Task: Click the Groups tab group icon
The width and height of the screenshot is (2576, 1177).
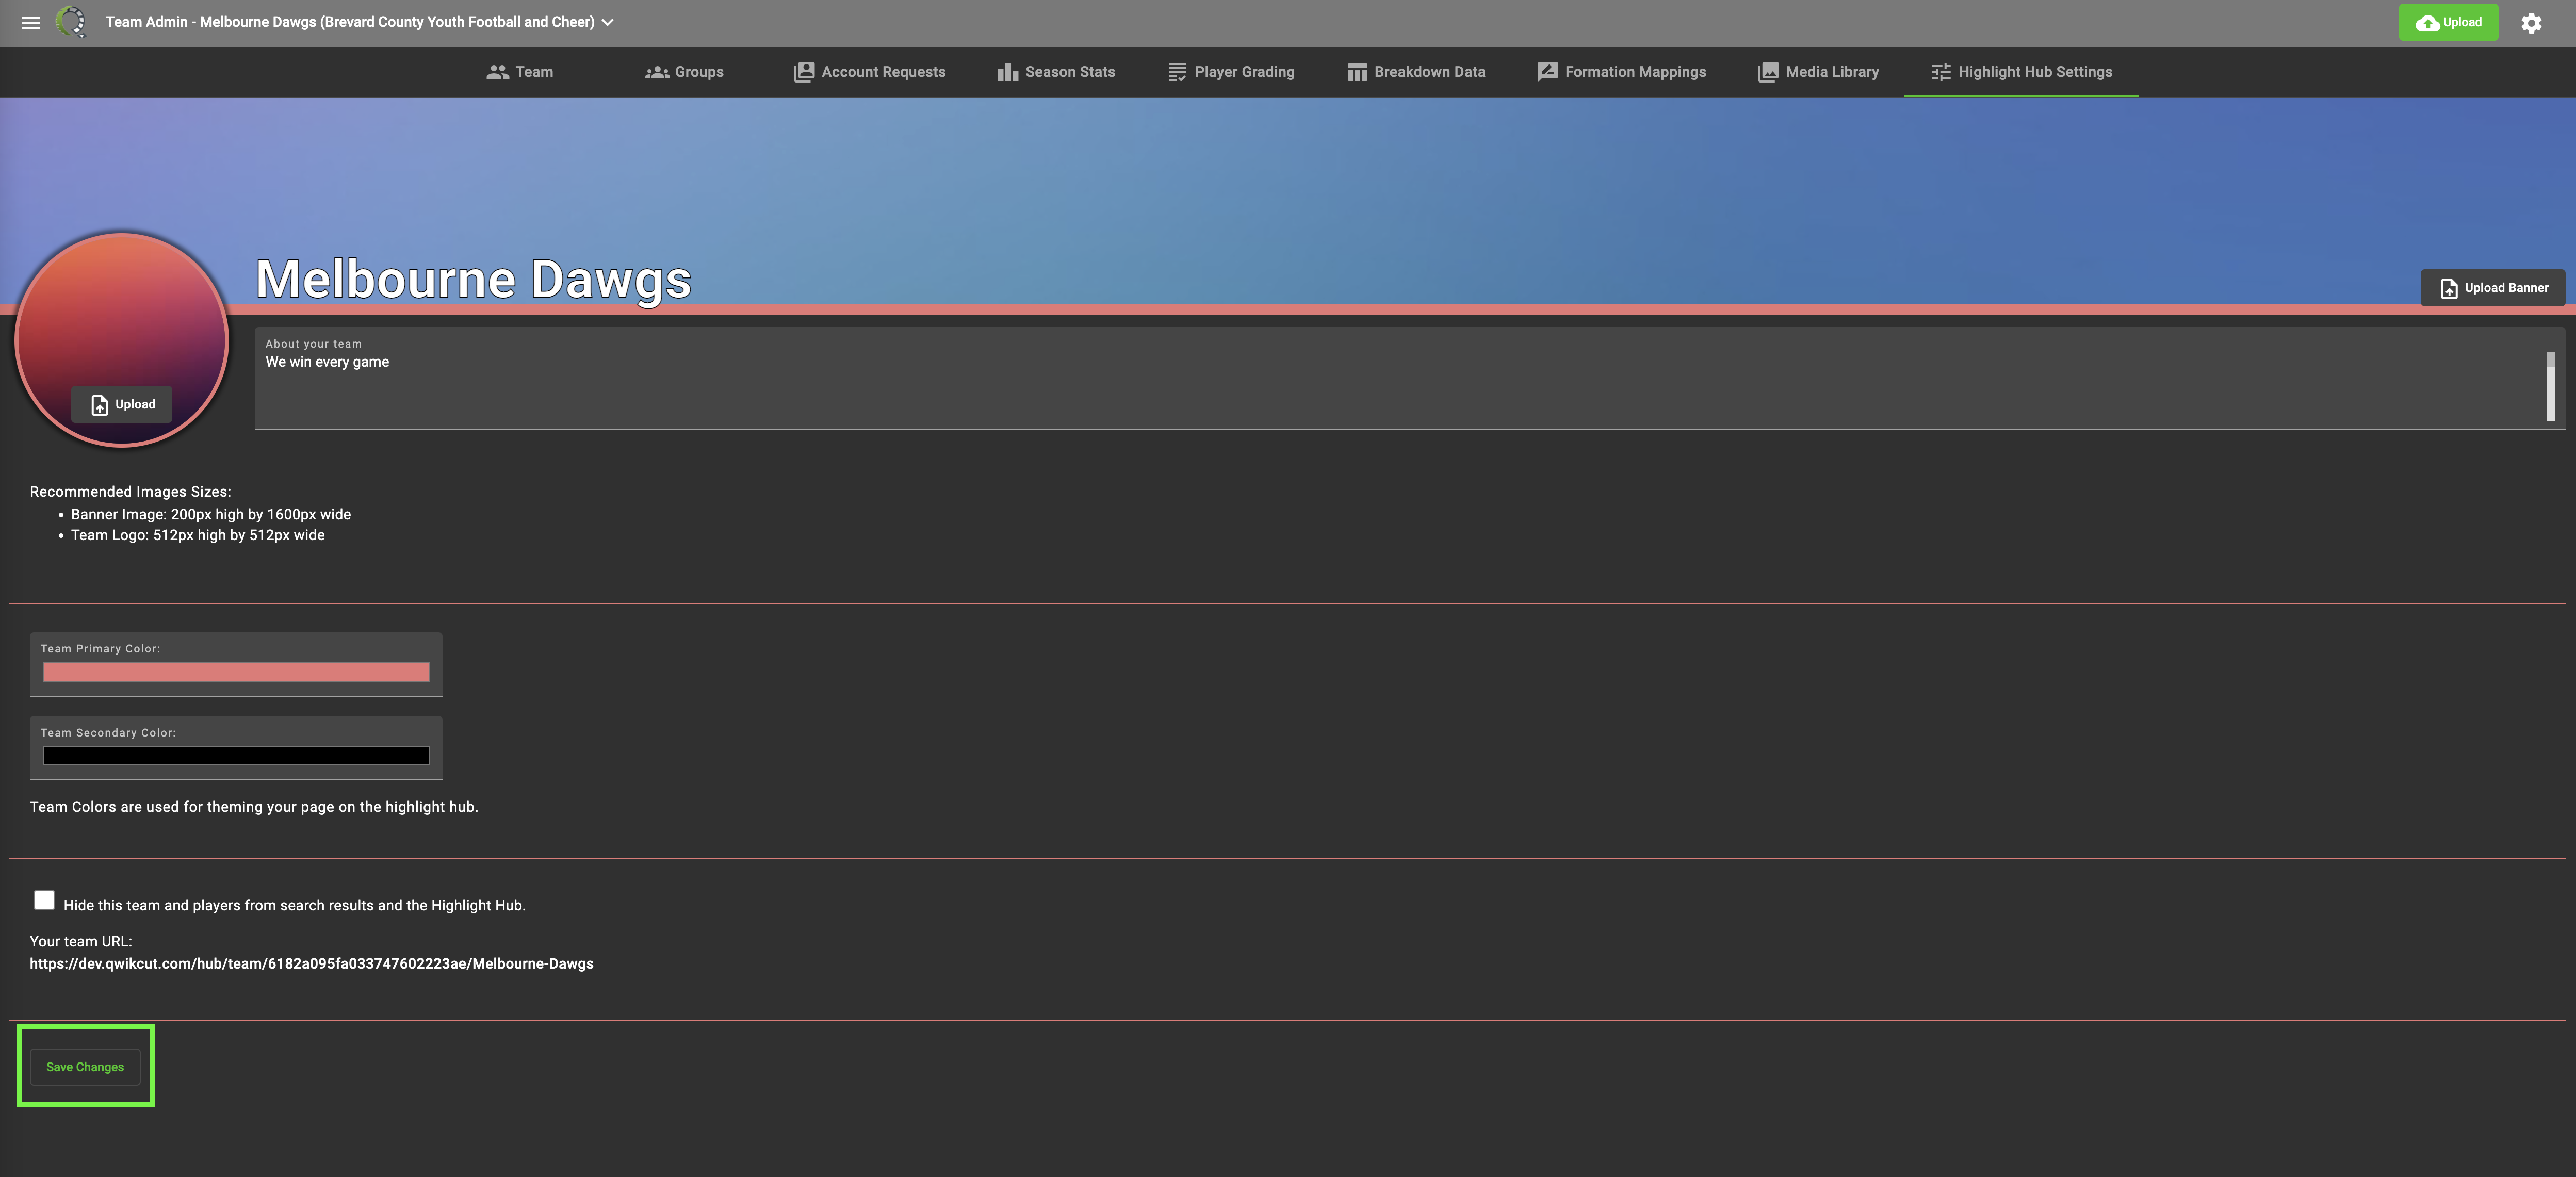Action: pyautogui.click(x=657, y=72)
